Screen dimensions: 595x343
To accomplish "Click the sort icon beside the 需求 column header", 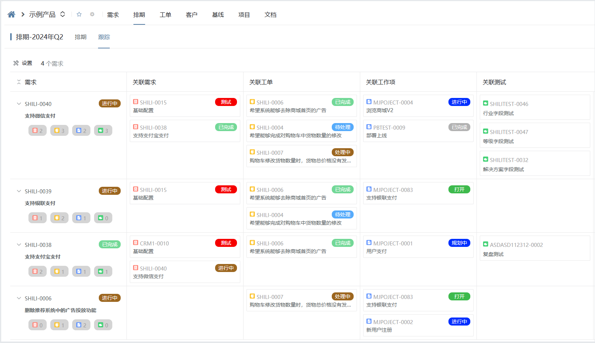I will pyautogui.click(x=18, y=82).
